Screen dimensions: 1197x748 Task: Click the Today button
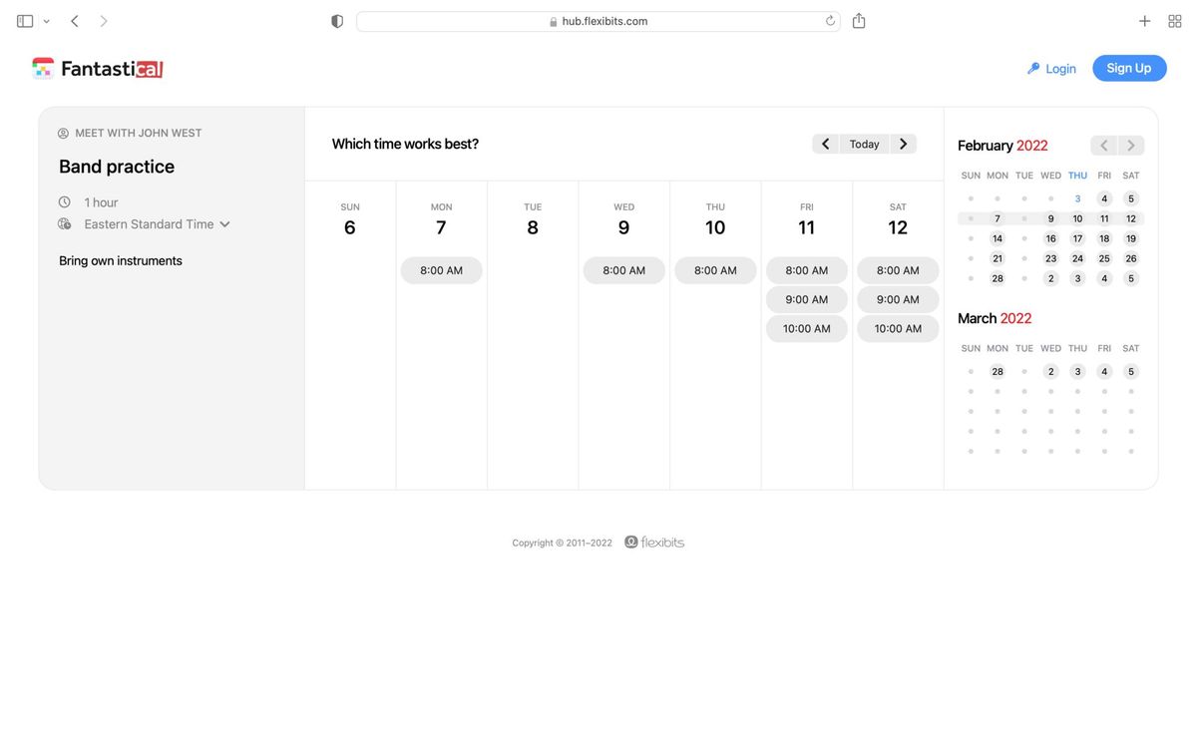point(864,144)
